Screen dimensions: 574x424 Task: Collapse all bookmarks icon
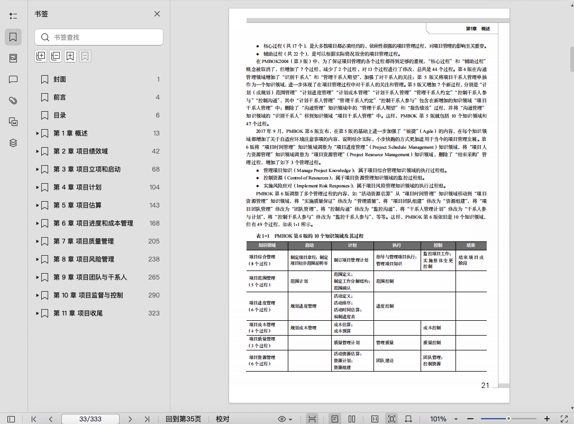click(55, 56)
